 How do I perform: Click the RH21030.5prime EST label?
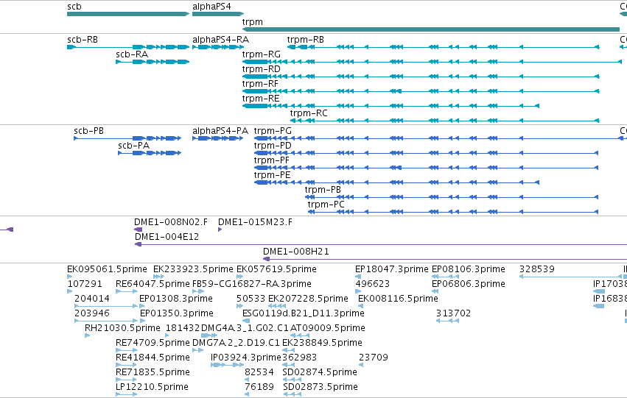tap(122, 329)
